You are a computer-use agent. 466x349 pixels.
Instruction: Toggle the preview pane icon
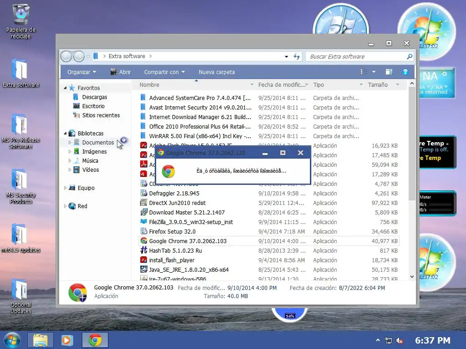[389, 72]
